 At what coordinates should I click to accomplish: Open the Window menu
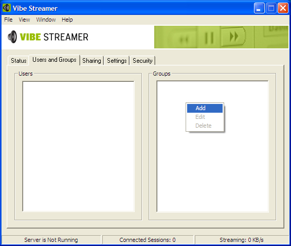[46, 20]
